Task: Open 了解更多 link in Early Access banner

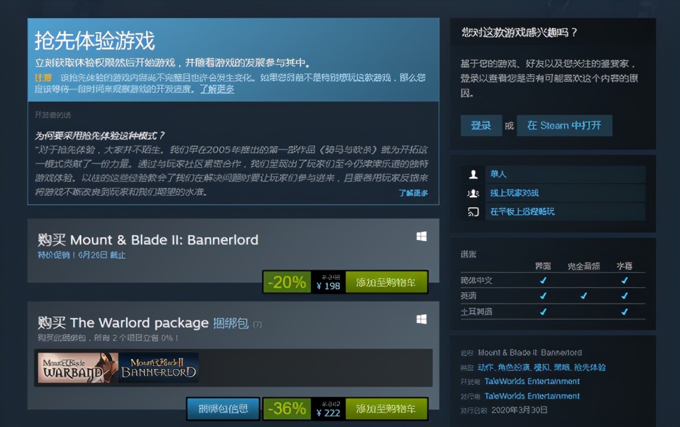Action: click(x=217, y=89)
